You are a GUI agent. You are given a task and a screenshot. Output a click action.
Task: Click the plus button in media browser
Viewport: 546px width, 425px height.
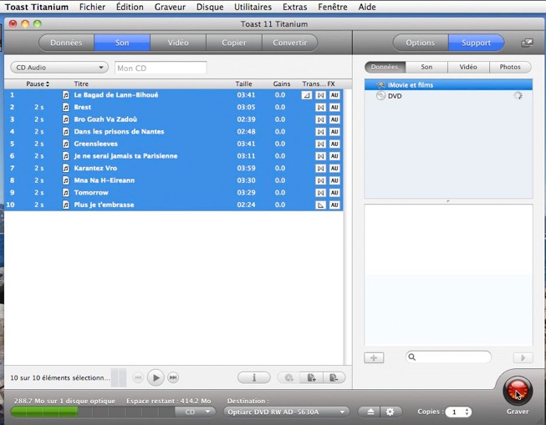coord(374,357)
